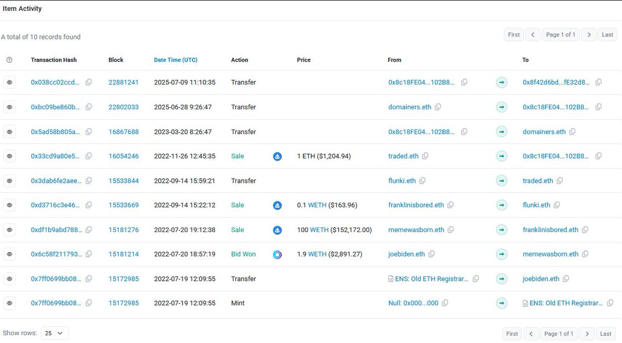Viewport: 622px width, 343px height.
Task: Click the next page chevron at top pagination
Action: click(x=589, y=34)
